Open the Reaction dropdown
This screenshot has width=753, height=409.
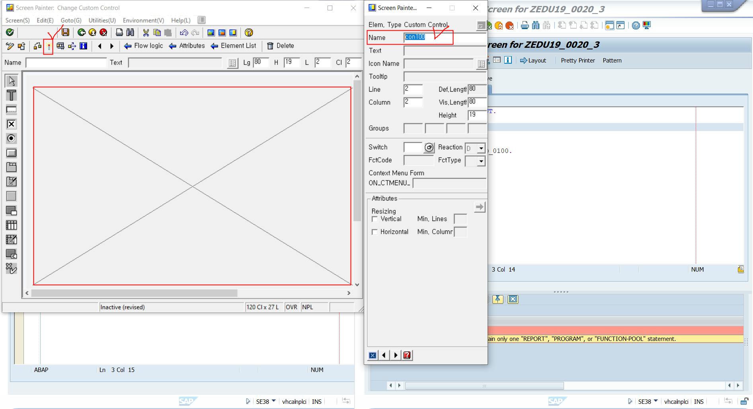(x=481, y=148)
